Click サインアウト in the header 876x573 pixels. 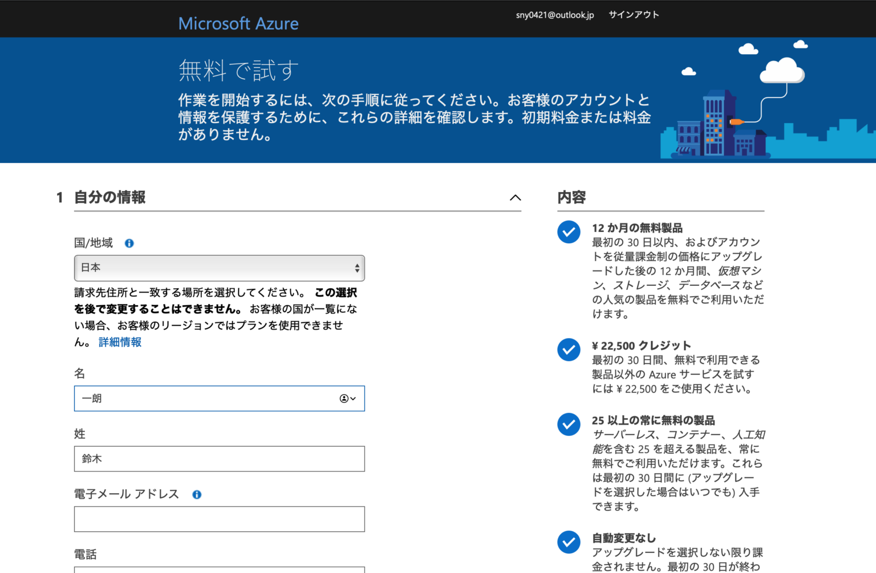(x=633, y=15)
